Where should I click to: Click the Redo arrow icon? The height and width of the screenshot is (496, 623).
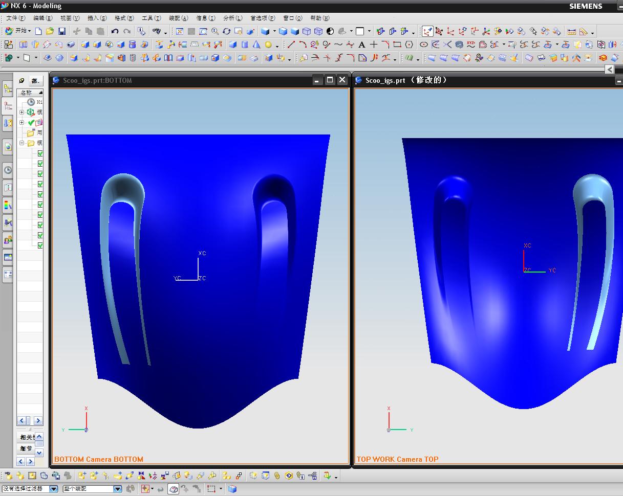tap(127, 31)
